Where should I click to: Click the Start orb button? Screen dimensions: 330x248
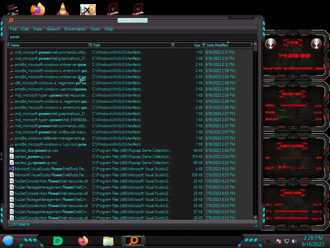pyautogui.click(x=8, y=241)
